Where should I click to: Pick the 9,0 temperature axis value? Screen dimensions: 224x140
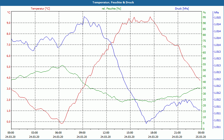pos(8,23)
